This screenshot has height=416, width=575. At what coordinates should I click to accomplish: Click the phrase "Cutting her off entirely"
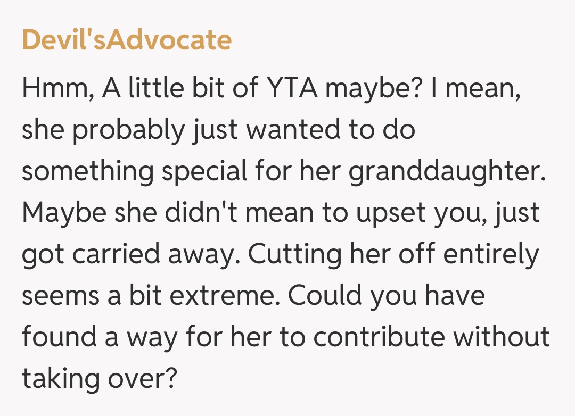tap(393, 254)
